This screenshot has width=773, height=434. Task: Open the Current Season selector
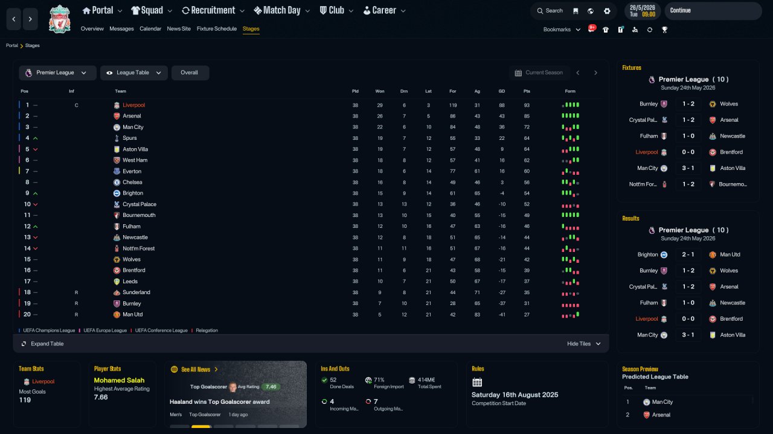point(539,73)
